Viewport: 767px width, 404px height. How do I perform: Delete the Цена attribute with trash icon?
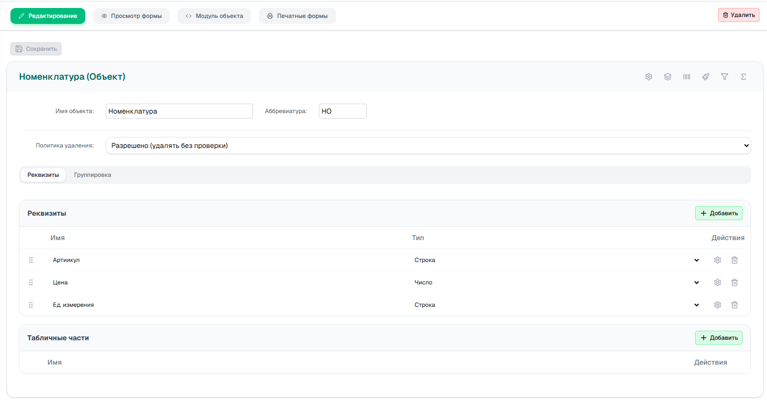pyautogui.click(x=735, y=282)
